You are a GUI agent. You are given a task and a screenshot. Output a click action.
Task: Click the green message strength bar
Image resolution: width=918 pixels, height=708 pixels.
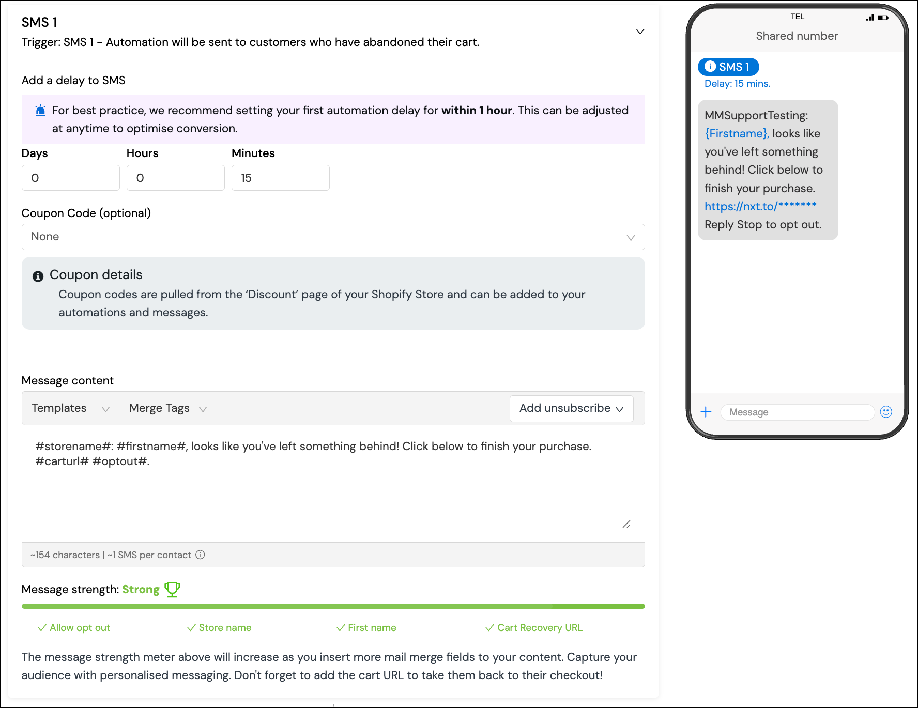333,606
